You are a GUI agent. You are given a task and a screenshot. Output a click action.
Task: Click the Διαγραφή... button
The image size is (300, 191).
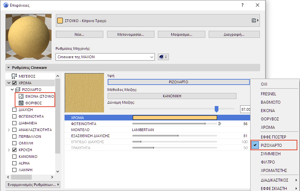point(234,34)
